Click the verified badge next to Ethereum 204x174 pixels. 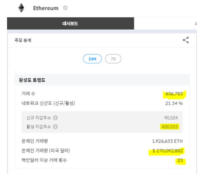[65, 8]
